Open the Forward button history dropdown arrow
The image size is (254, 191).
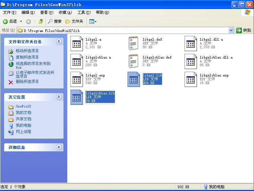coord(35,21)
